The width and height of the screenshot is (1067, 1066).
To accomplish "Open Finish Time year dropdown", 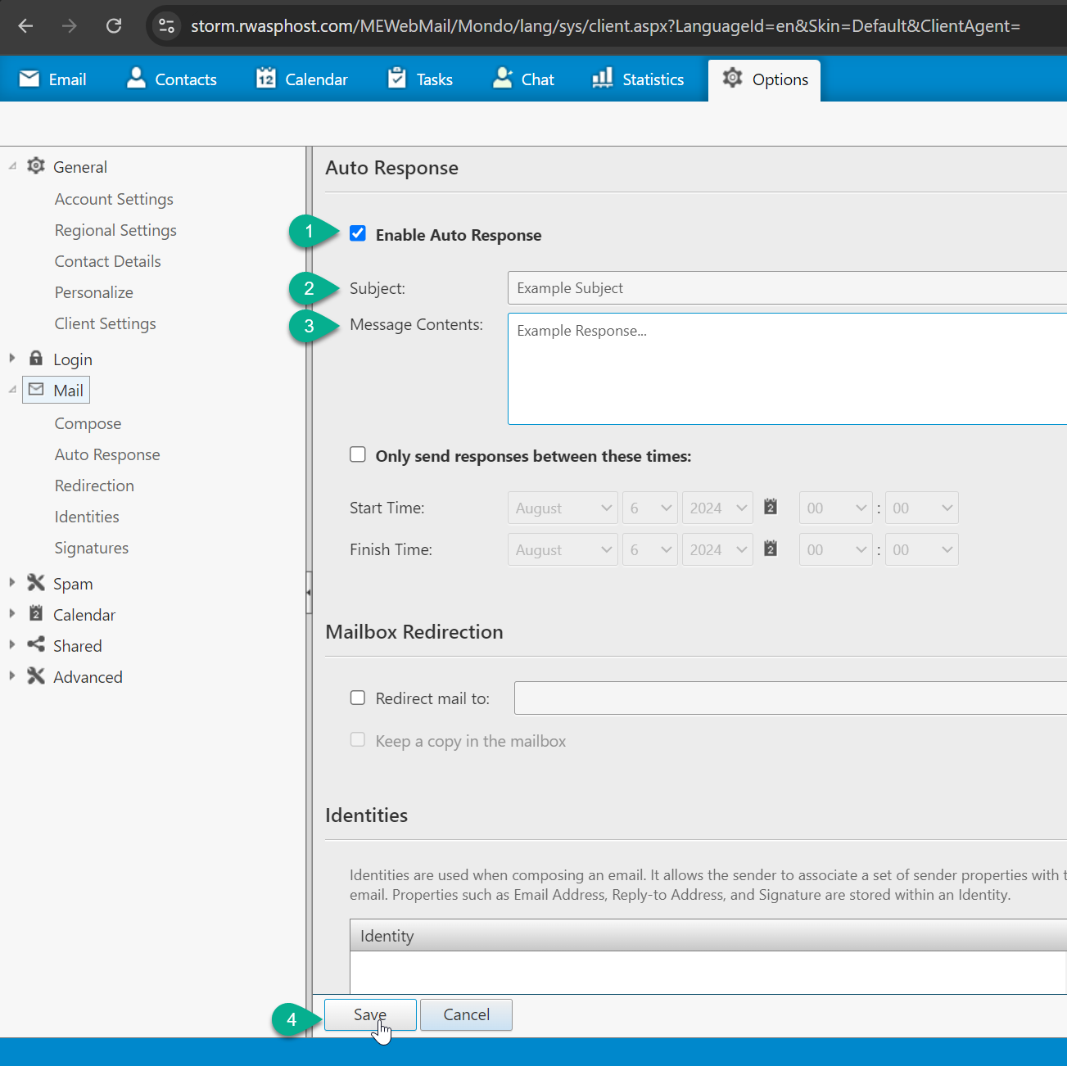I will 717,549.
